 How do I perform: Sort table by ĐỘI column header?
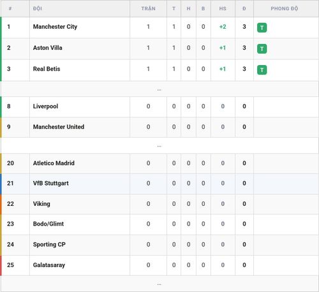pos(38,8)
